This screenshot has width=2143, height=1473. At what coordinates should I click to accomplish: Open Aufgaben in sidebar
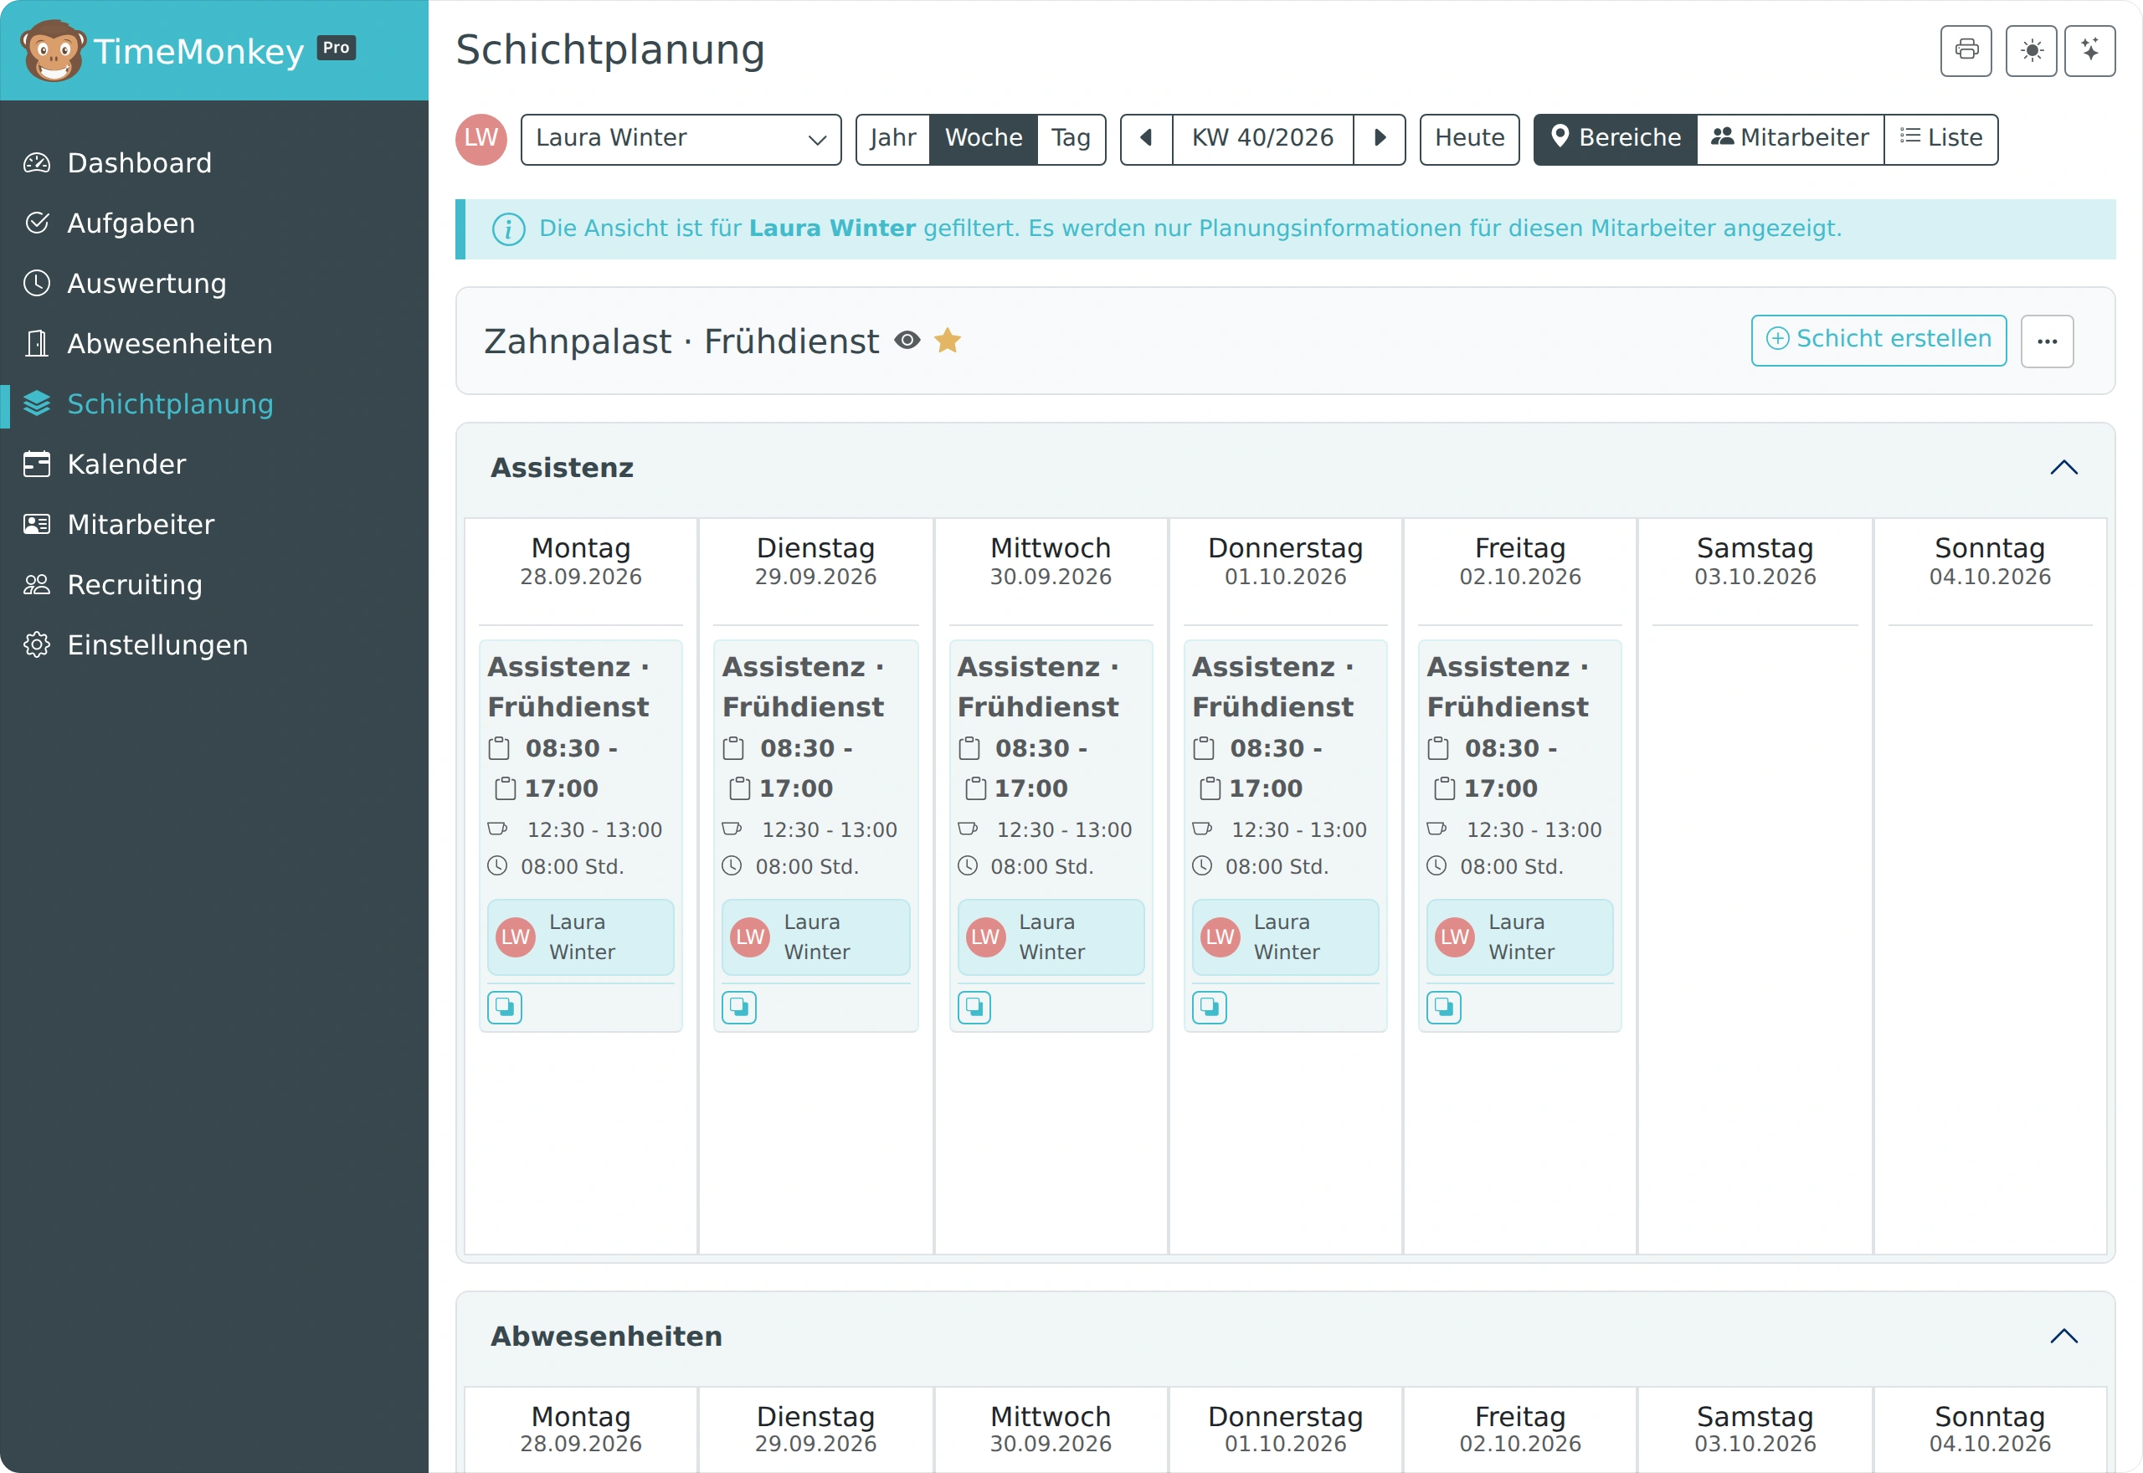tap(214, 223)
